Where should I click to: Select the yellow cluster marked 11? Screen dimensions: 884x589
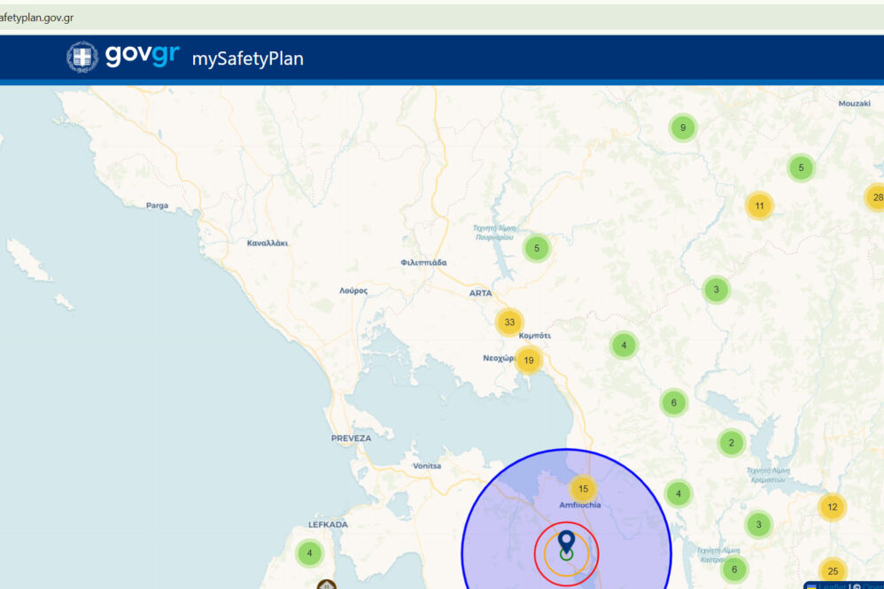[x=759, y=206]
